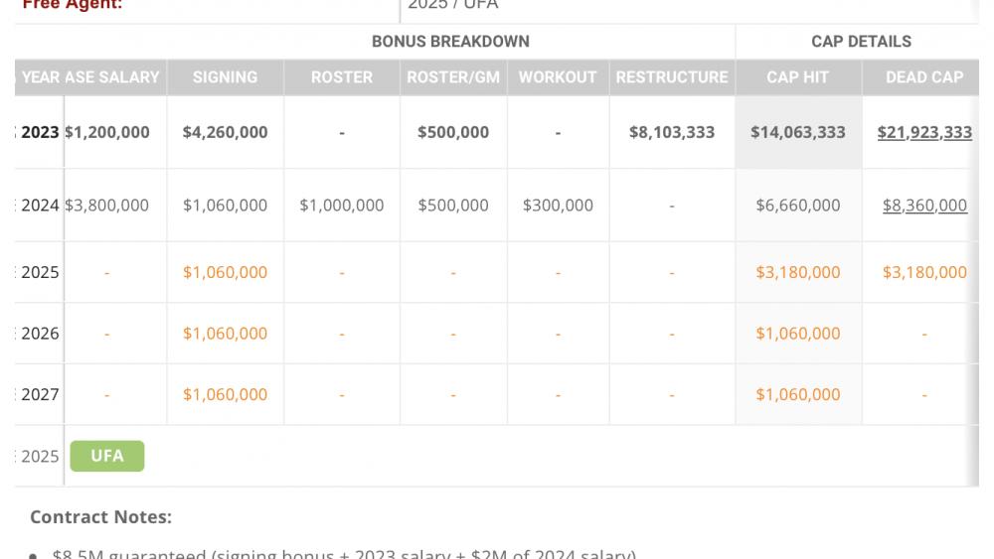Click the BONUS BREAKDOWN group header
This screenshot has height=559, width=994.
click(x=450, y=42)
